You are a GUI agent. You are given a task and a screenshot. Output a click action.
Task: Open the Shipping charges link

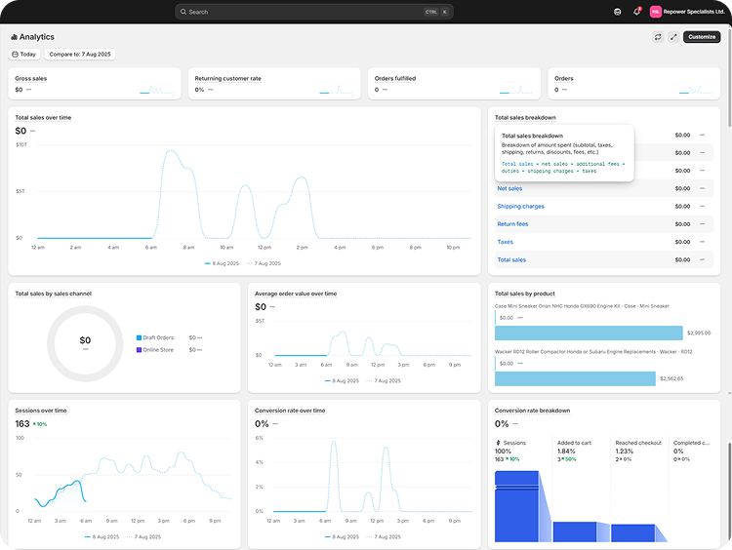point(520,206)
